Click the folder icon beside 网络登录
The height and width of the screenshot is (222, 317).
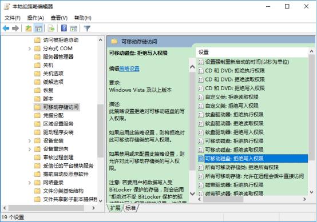pyautogui.click(x=37, y=183)
